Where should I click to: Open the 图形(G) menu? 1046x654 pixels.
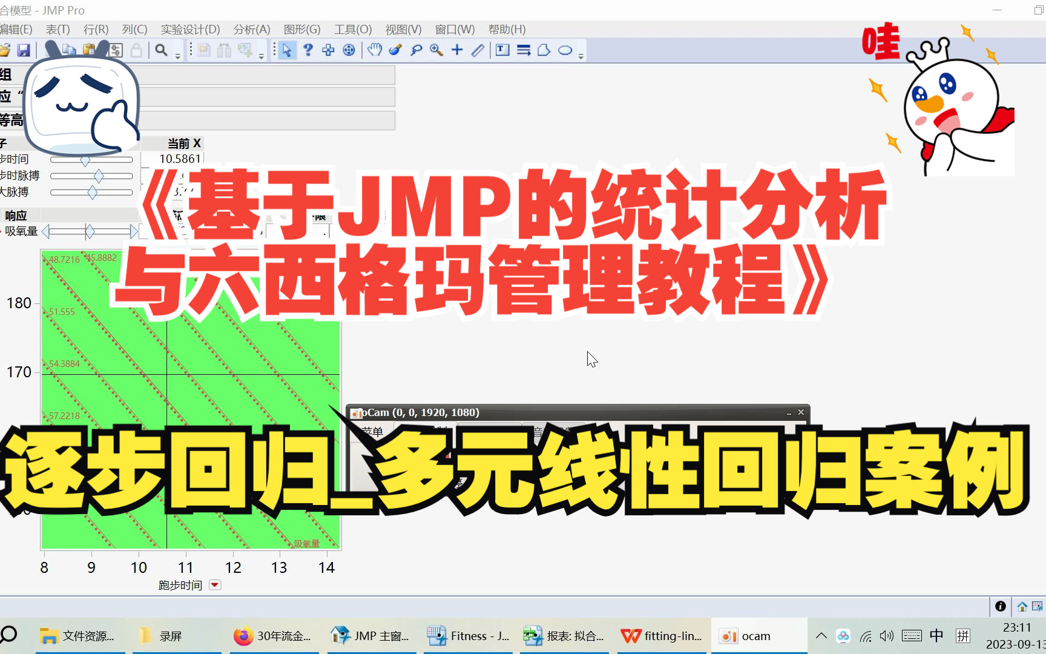pyautogui.click(x=302, y=29)
